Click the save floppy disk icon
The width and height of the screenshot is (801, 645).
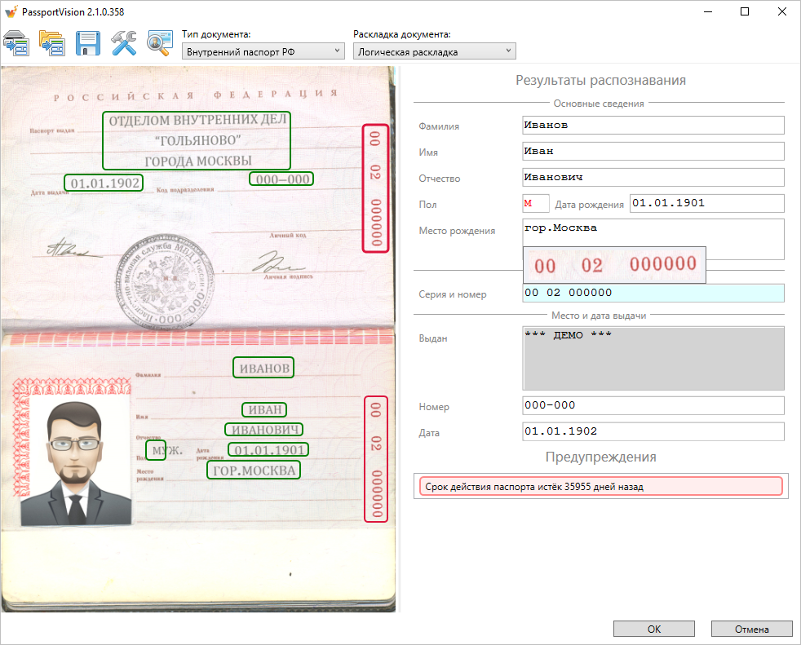[88, 43]
